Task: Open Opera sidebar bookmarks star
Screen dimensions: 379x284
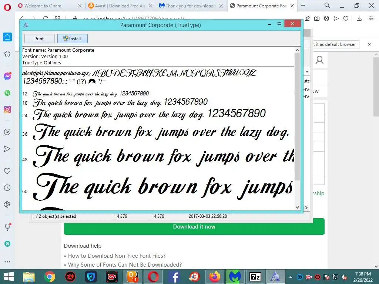Action: pos(7,54)
